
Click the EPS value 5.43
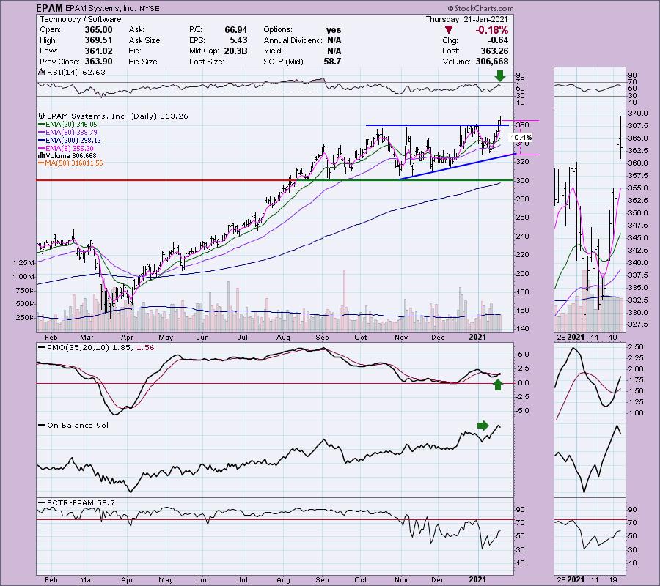tap(238, 40)
